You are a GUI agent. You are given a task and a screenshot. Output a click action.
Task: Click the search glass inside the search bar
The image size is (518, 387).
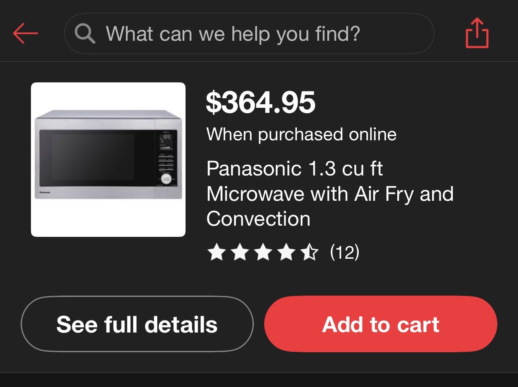[84, 33]
